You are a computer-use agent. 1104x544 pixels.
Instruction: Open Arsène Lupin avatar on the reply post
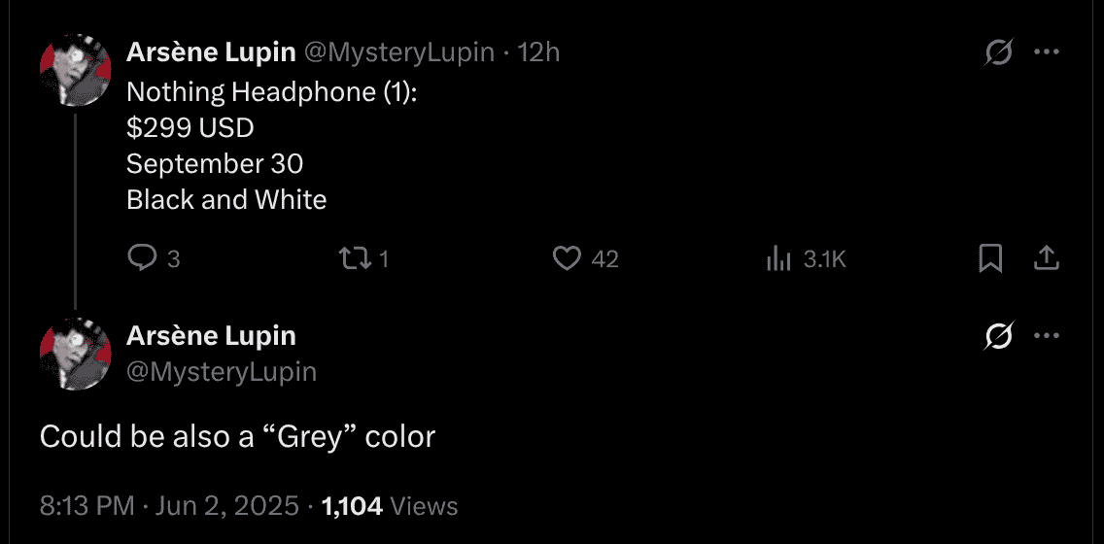[75, 354]
